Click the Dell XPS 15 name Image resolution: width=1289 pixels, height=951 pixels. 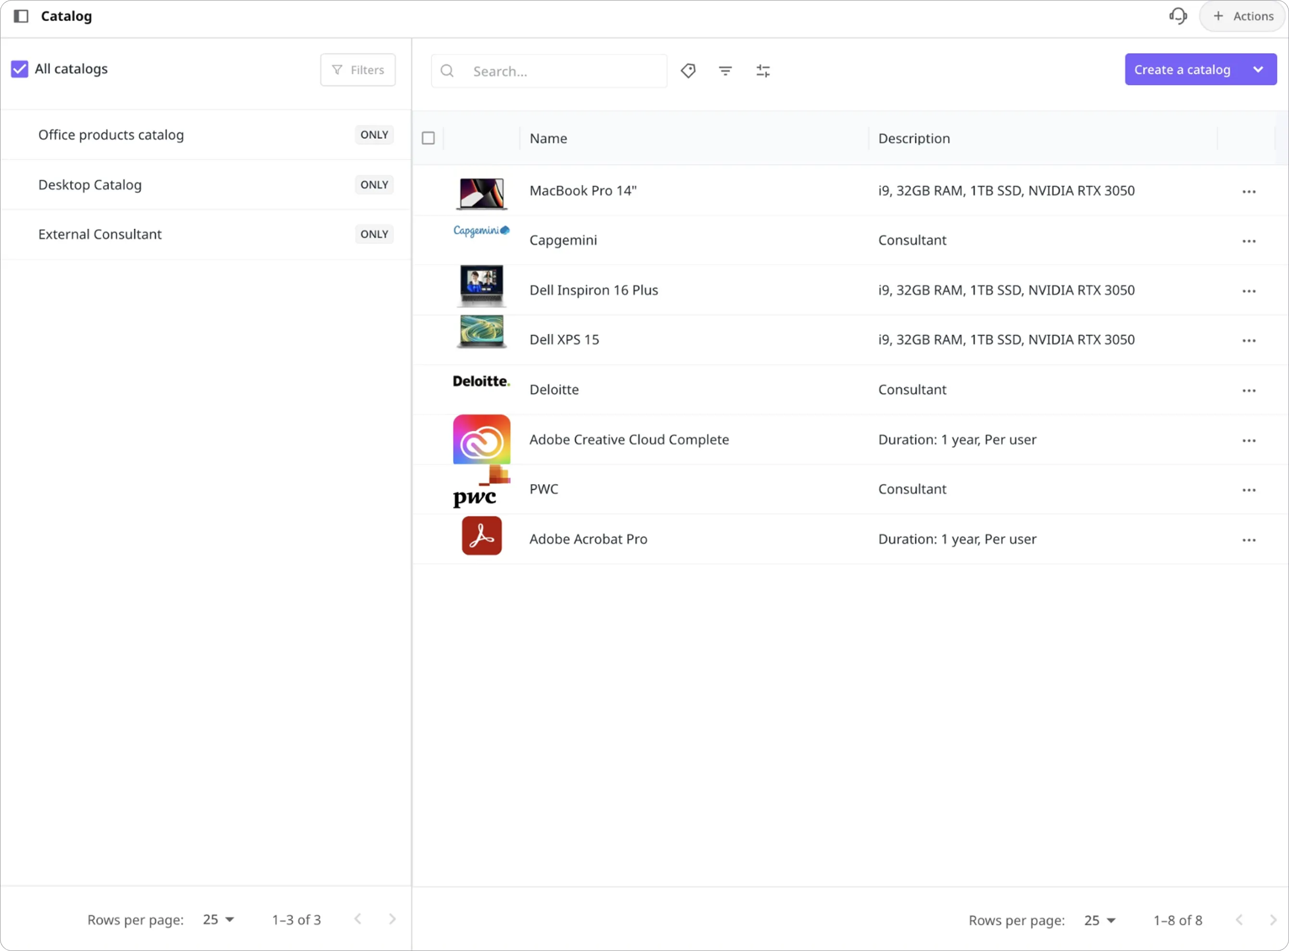564,340
